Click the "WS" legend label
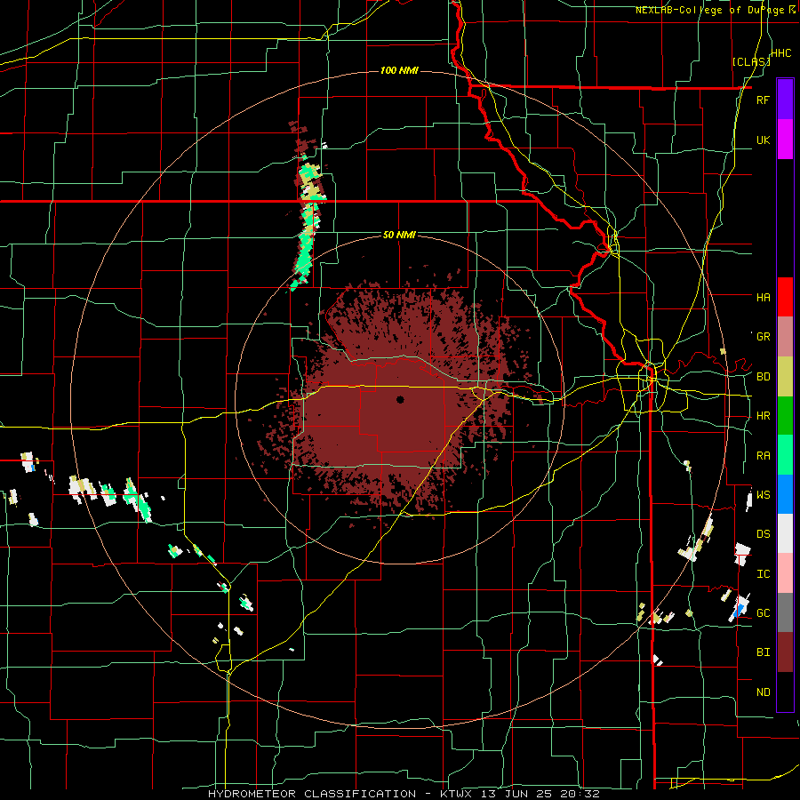This screenshot has width=800, height=800. pos(763,495)
